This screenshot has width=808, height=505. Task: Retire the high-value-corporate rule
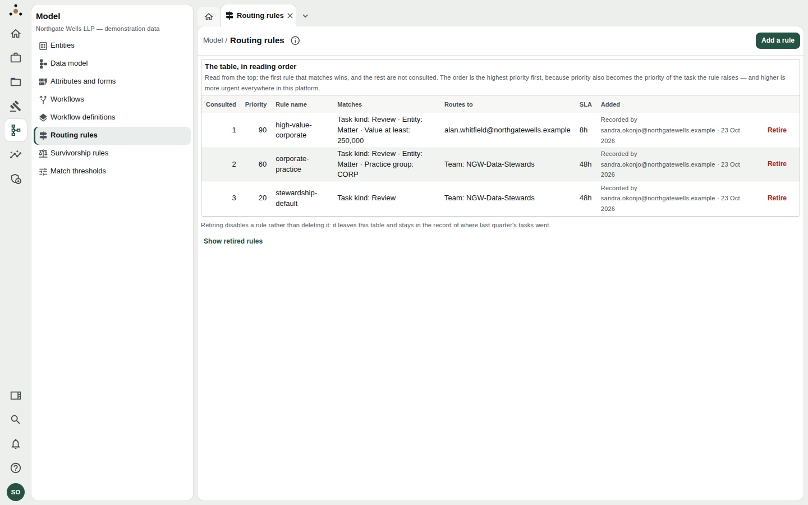point(777,130)
